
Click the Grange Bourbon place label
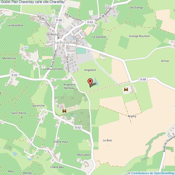click(139, 36)
